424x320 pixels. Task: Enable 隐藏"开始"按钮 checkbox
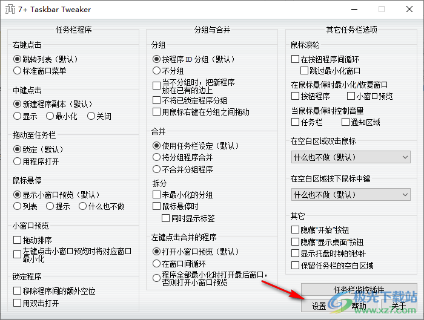(x=295, y=230)
